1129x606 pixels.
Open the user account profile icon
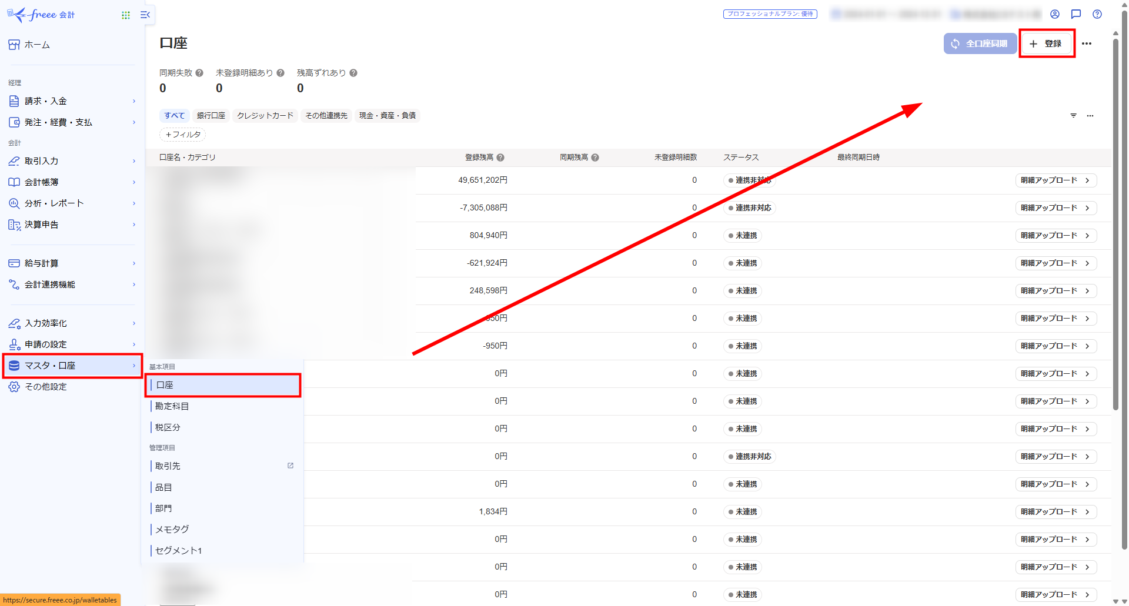(1055, 14)
